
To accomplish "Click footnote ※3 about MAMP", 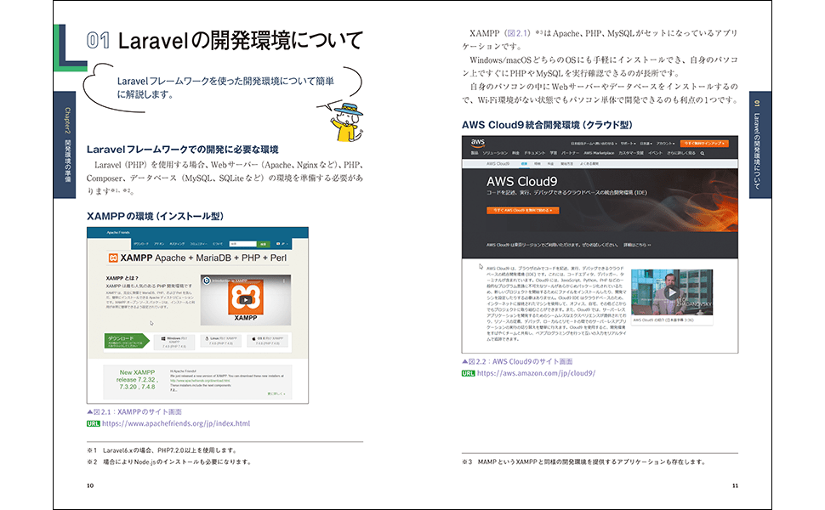I will pos(584,462).
